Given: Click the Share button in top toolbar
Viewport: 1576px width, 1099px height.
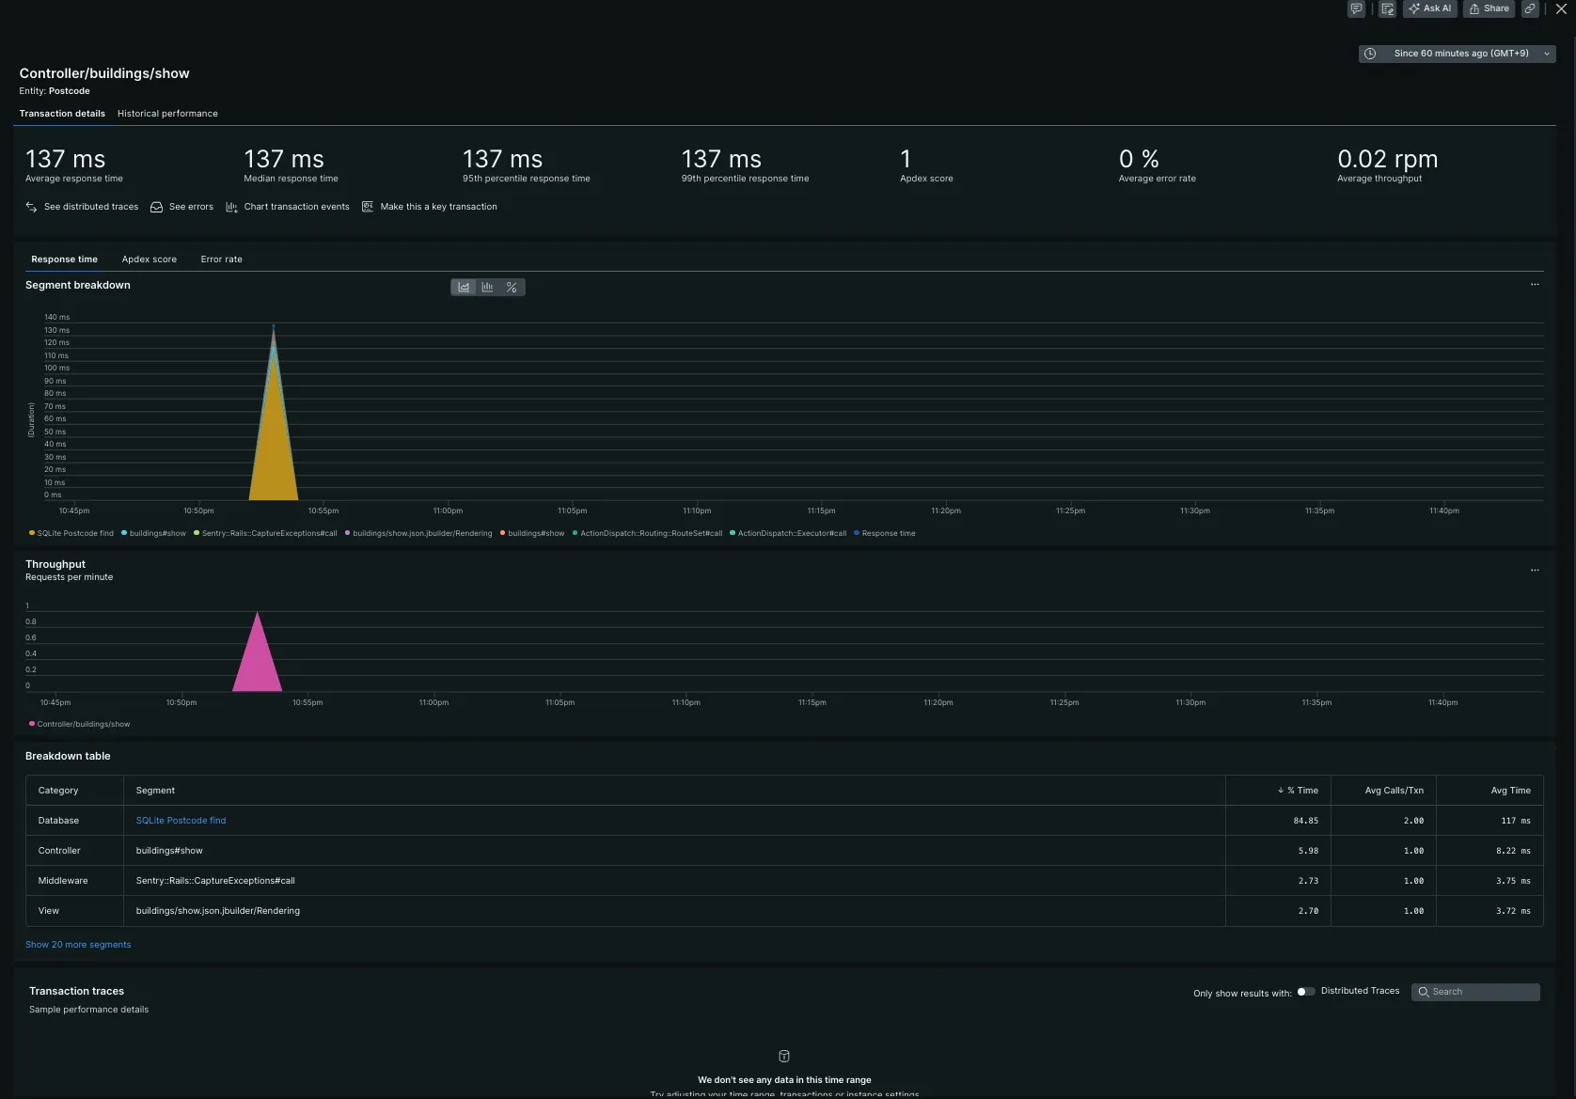Looking at the screenshot, I should tap(1489, 8).
